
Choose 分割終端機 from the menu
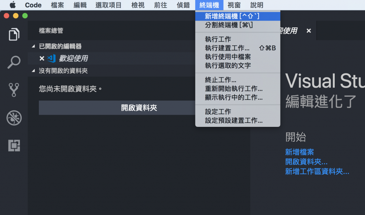coord(238,25)
